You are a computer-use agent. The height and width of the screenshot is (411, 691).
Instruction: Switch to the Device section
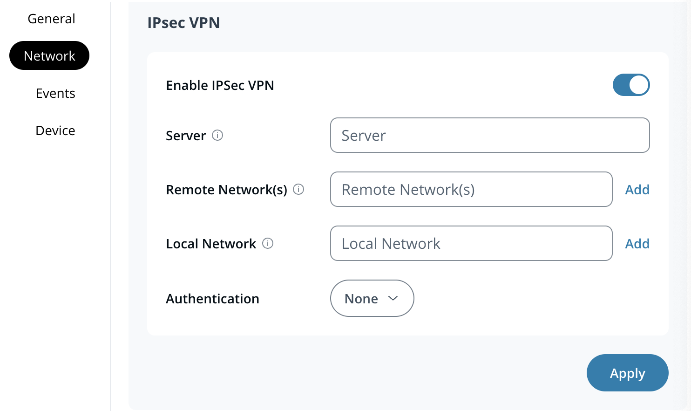click(55, 130)
